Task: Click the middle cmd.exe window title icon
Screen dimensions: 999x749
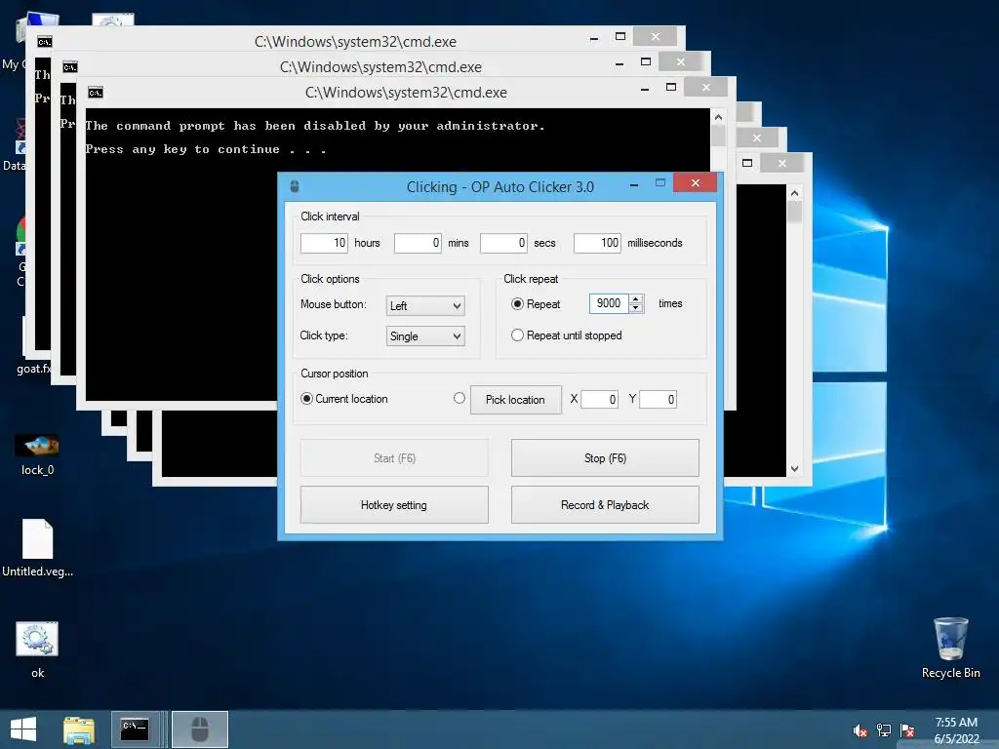Action: [x=70, y=67]
